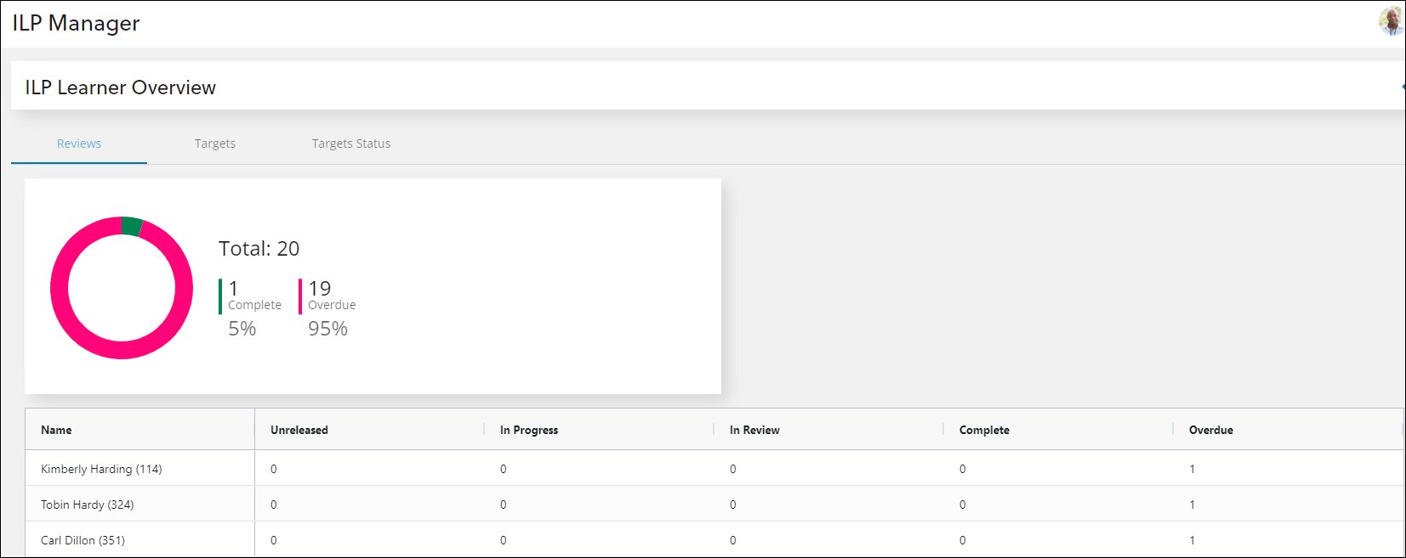
Task: Sort by the Unreleased column header
Action: 299,430
